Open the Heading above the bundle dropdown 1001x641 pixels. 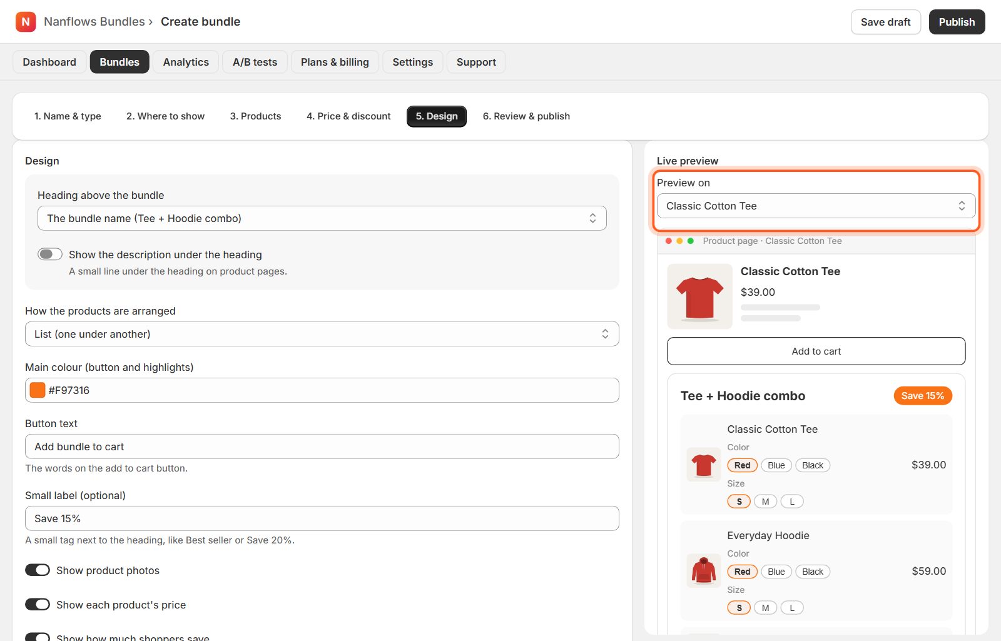tap(322, 218)
